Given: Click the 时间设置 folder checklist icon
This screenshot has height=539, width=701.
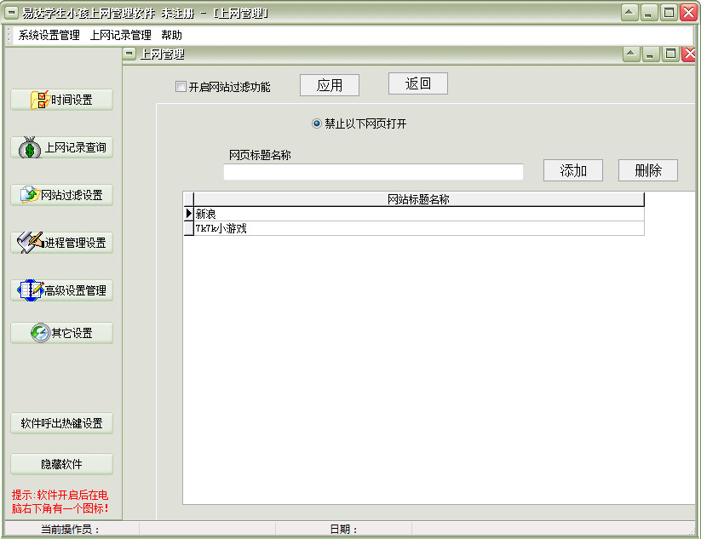Looking at the screenshot, I should click(40, 100).
